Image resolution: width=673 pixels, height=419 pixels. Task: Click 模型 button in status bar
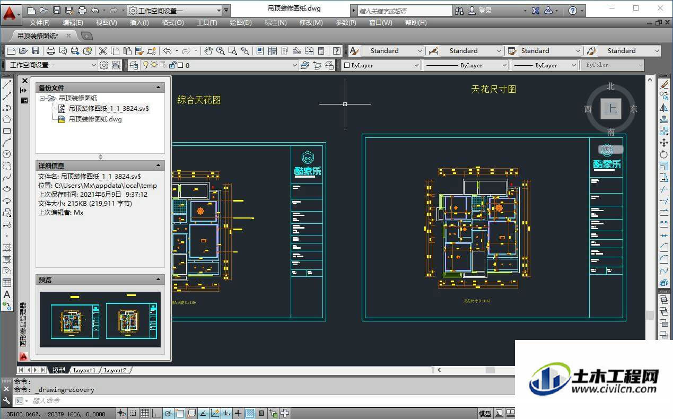485,414
